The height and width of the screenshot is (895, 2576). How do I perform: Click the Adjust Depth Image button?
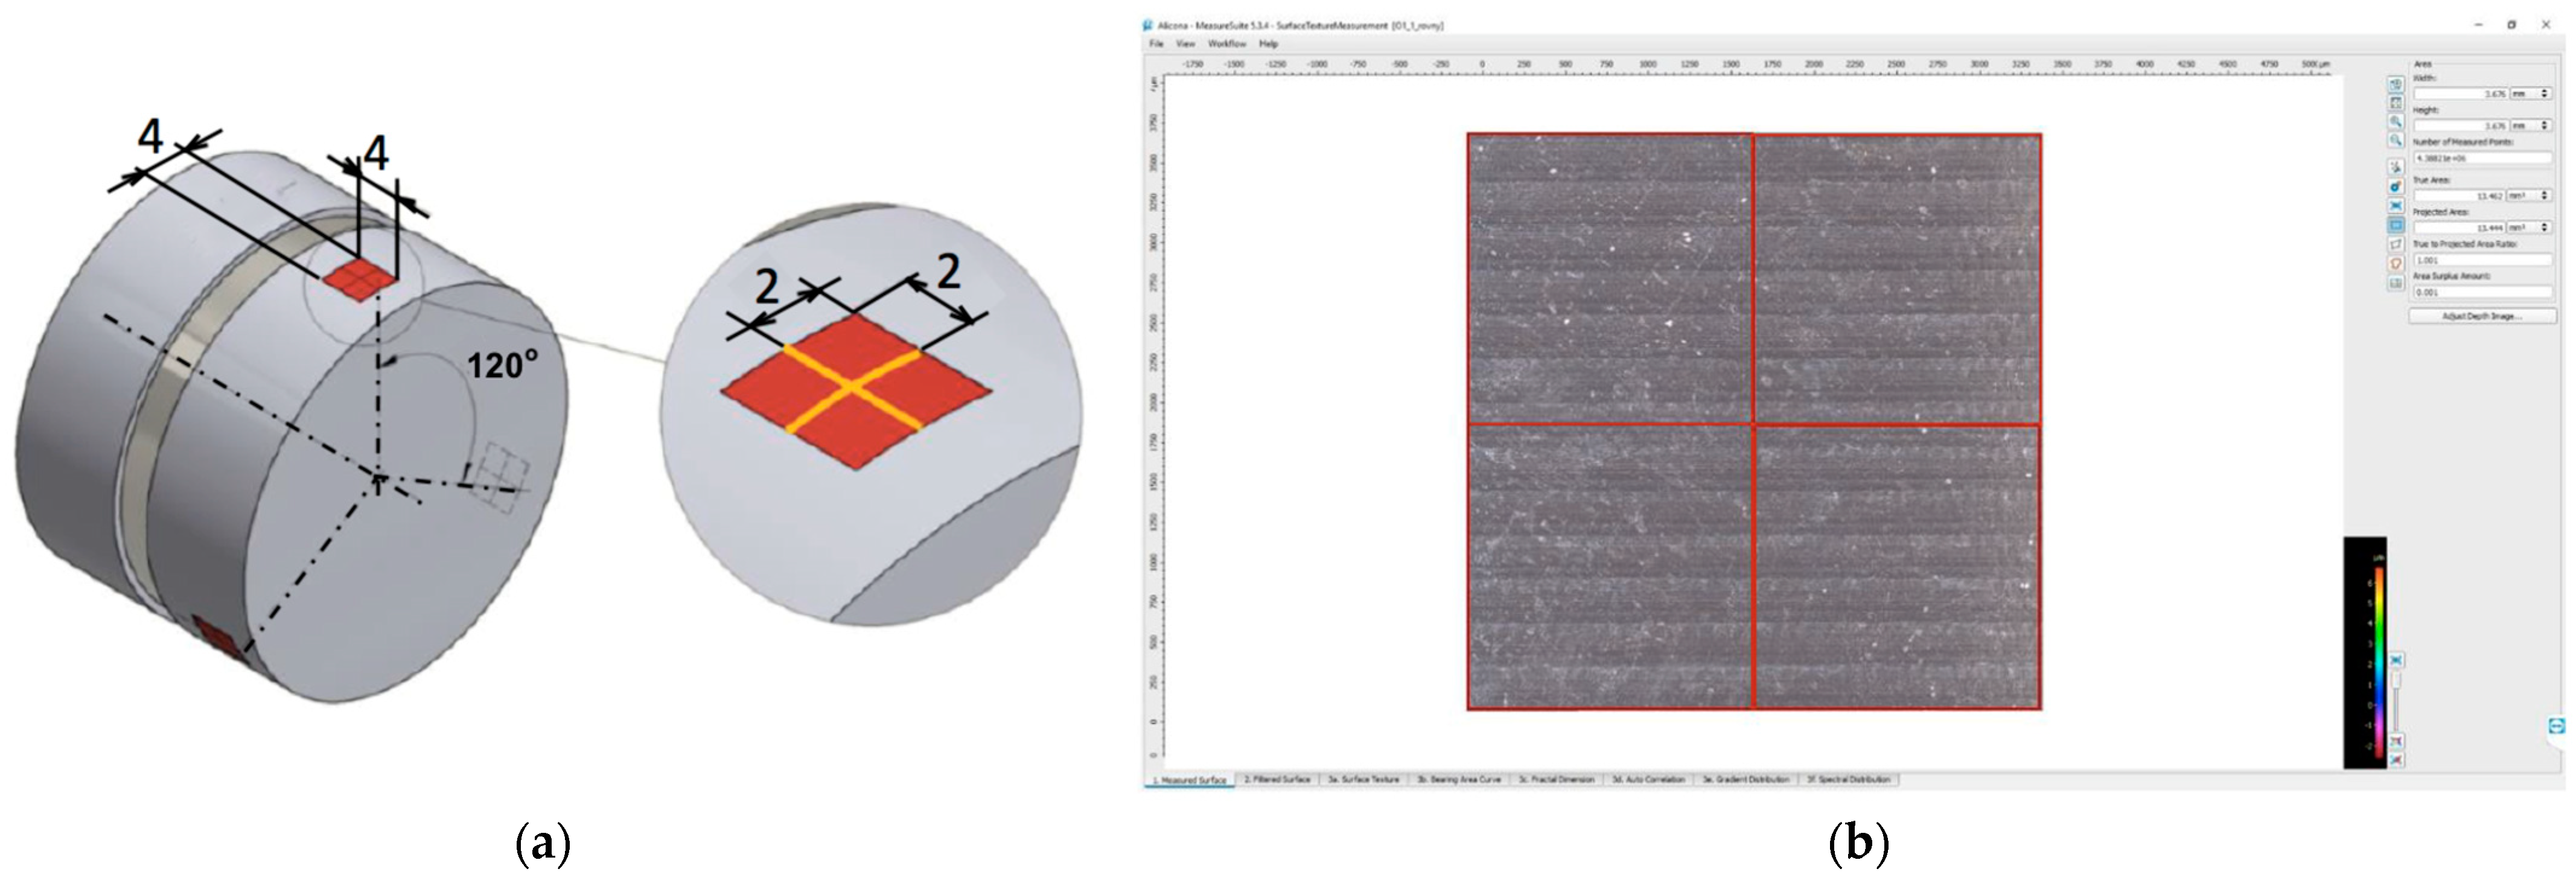pyautogui.click(x=2482, y=316)
